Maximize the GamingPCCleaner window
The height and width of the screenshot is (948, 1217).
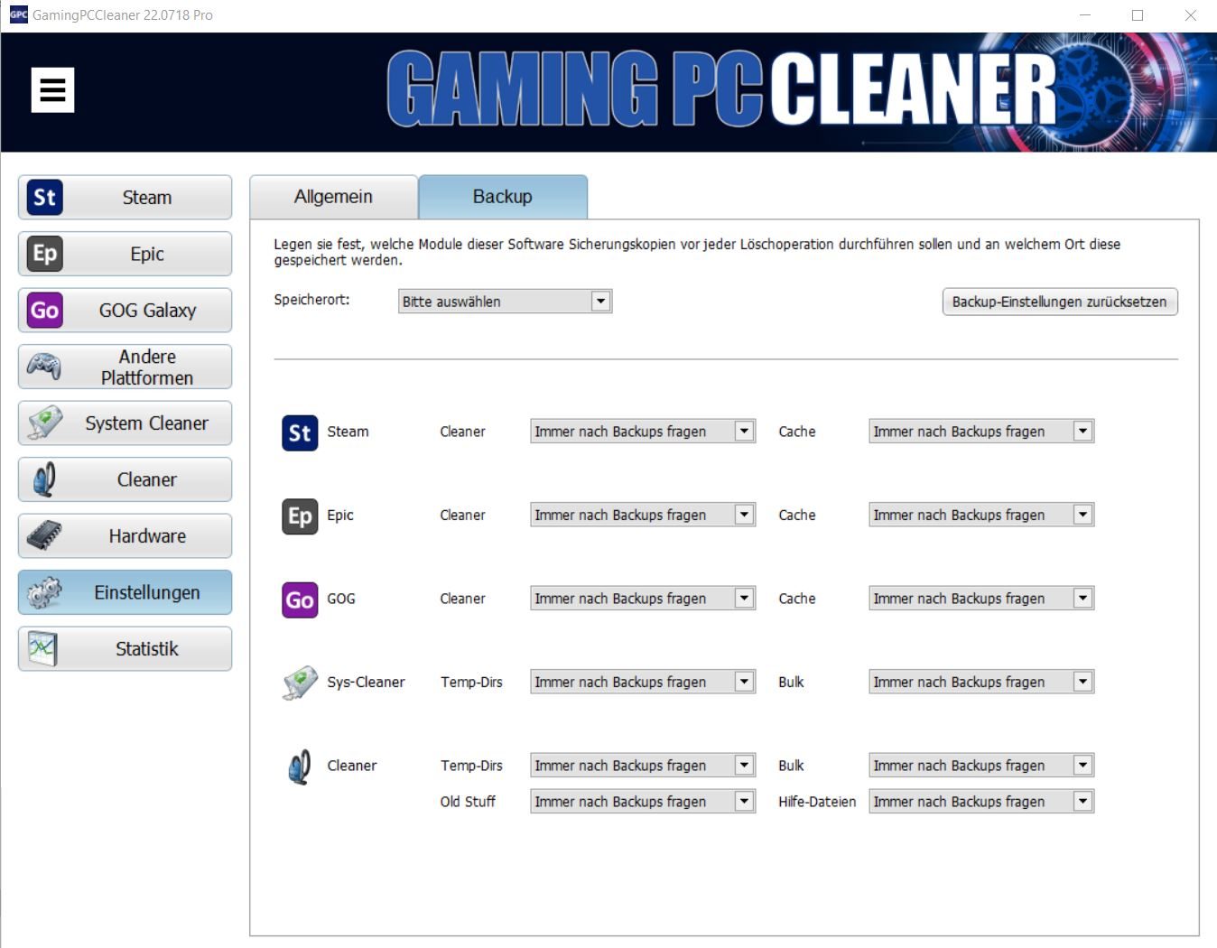[x=1138, y=14]
